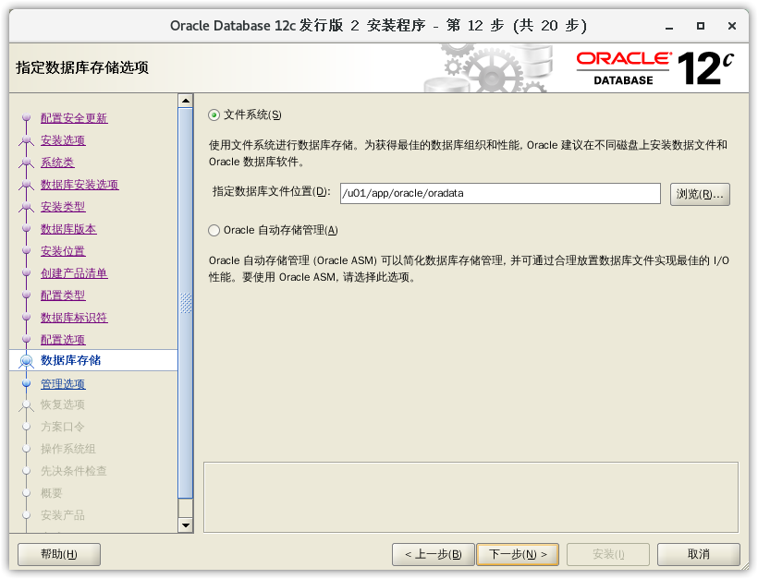Go to next step with 下一步 button
758x579 pixels.
click(517, 554)
